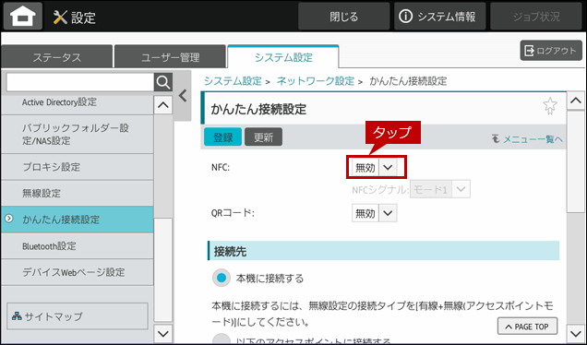Click the 閉じる button
The height and width of the screenshot is (345, 587).
[x=343, y=17]
